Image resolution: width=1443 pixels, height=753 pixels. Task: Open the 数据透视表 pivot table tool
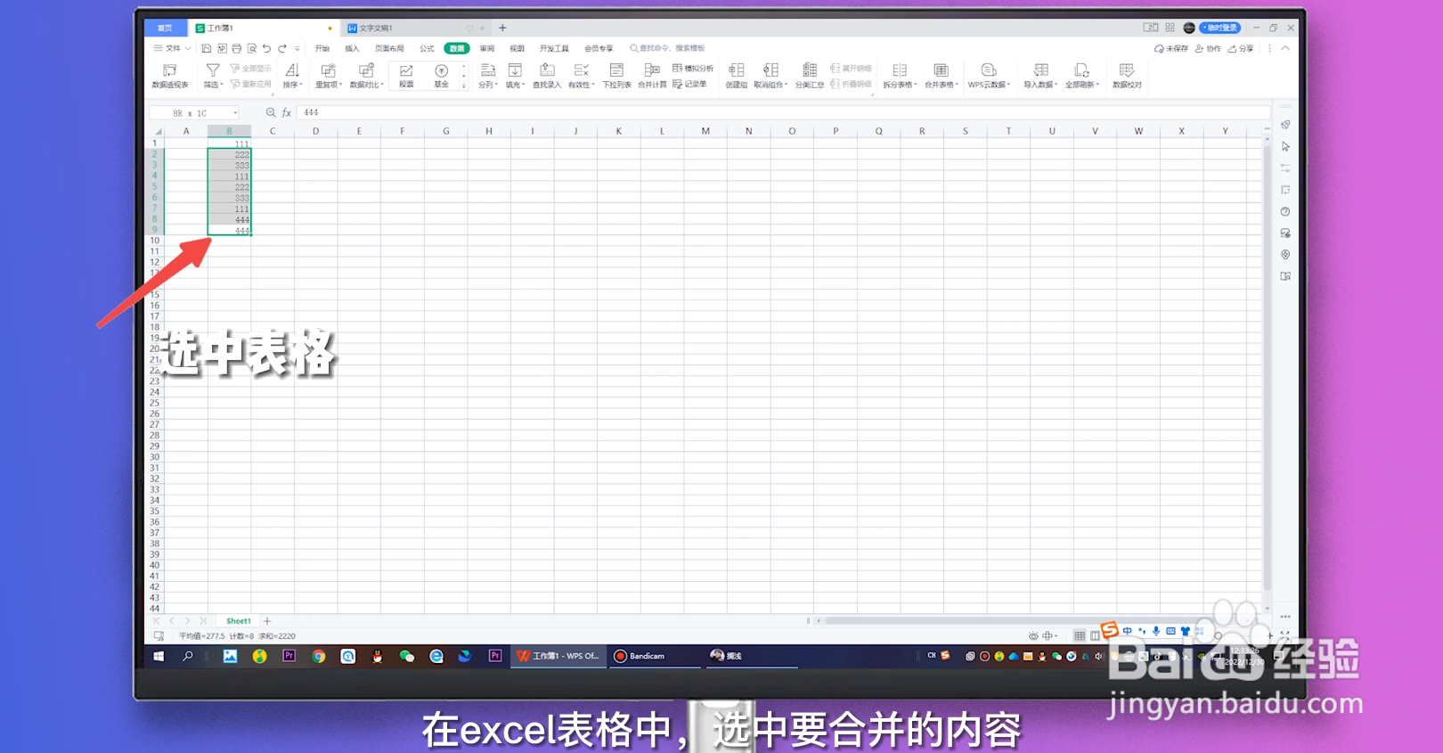[x=169, y=76]
